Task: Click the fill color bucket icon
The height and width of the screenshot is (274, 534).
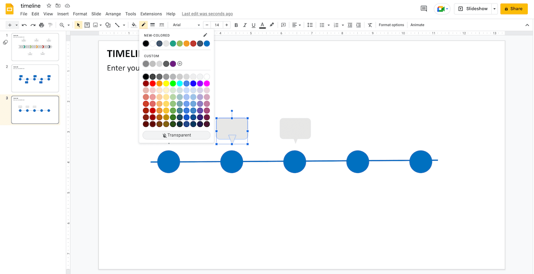Action: [x=134, y=25]
